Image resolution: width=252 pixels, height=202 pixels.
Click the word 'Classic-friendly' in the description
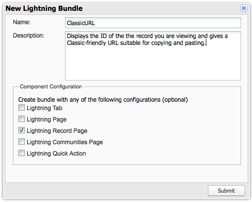tap(86, 43)
